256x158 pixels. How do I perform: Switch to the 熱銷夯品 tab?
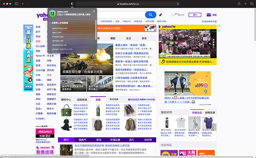[197, 113]
